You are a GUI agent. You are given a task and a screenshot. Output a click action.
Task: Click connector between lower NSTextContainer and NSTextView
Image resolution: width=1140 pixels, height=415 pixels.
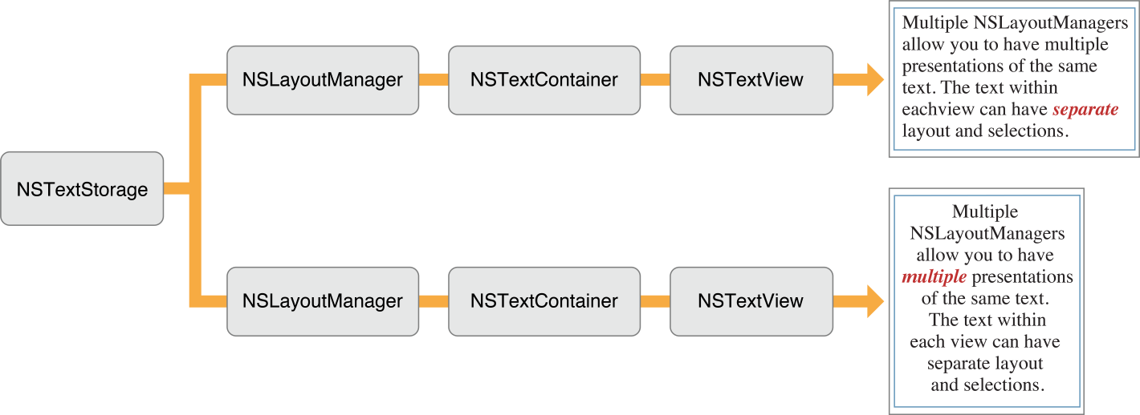click(655, 301)
